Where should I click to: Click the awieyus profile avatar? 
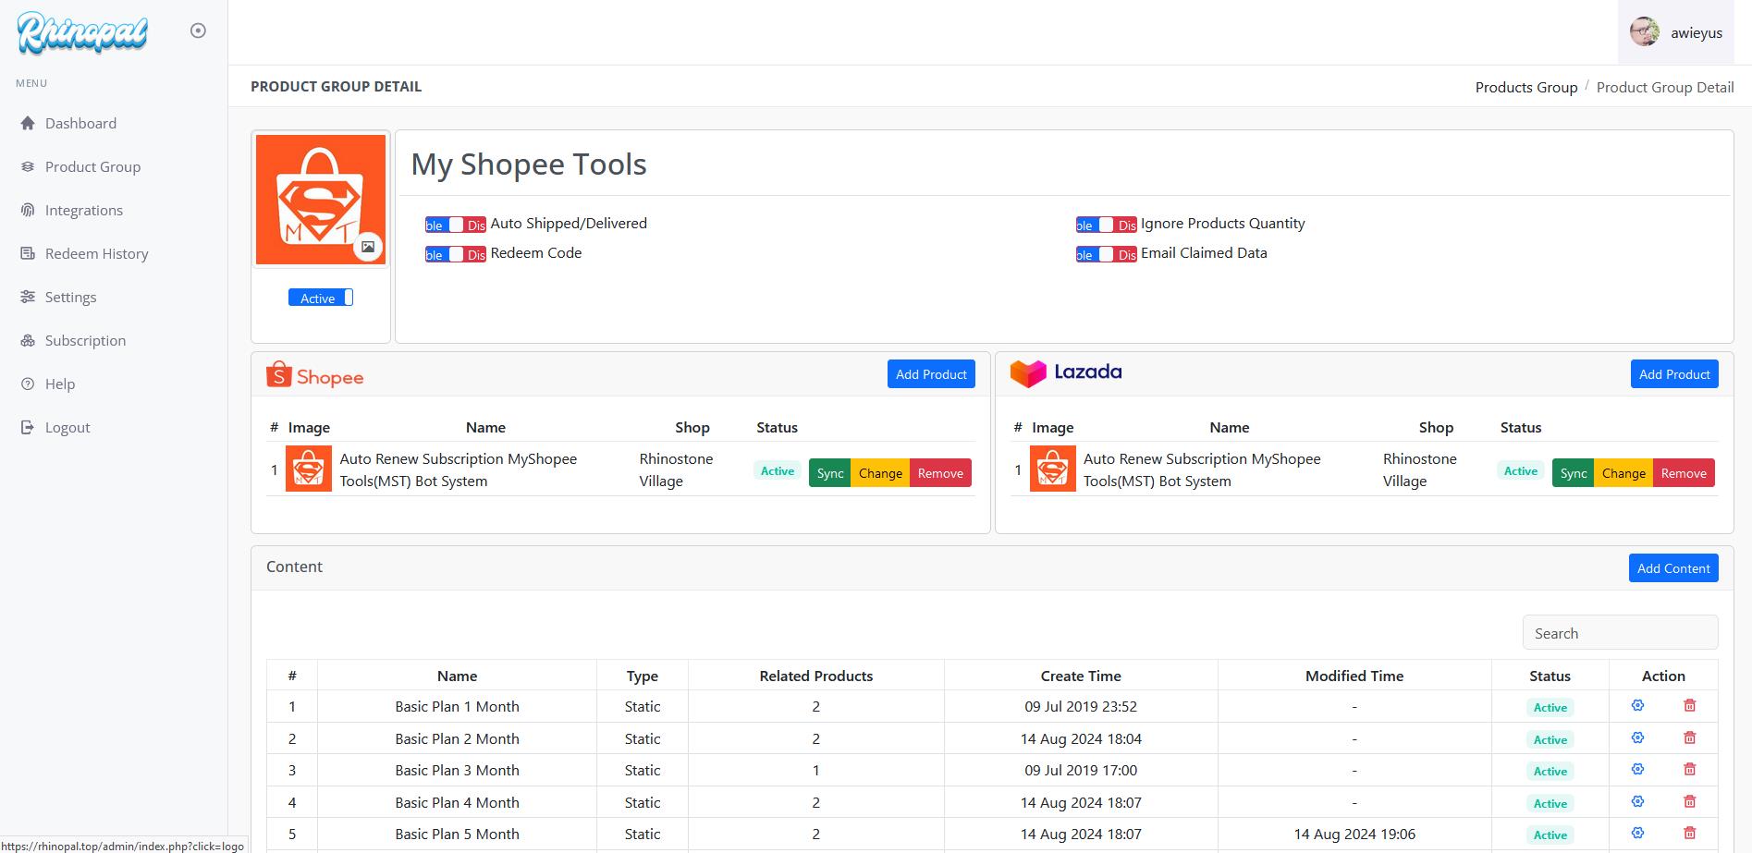pos(1645,31)
